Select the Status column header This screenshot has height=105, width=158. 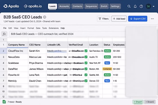107,45
